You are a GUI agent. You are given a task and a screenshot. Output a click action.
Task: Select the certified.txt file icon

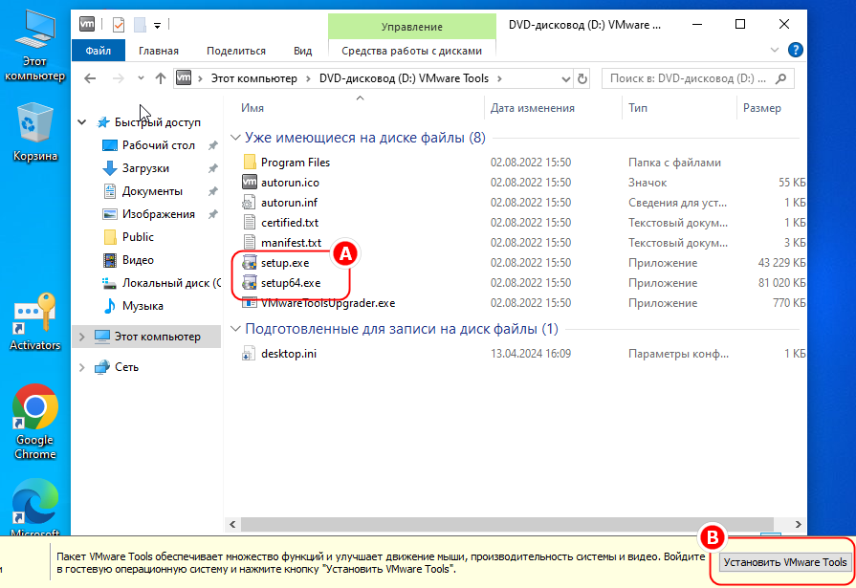coord(249,223)
